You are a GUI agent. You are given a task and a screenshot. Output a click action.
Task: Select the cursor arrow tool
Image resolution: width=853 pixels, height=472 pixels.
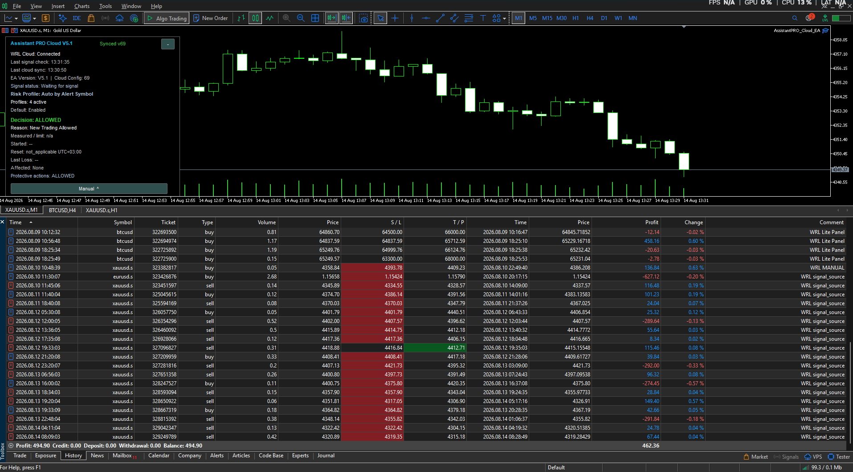click(x=380, y=18)
